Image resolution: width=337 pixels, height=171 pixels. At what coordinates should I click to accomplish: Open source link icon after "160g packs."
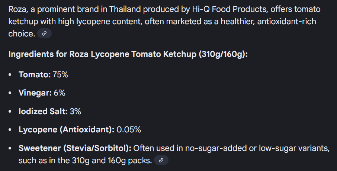[x=161, y=161]
